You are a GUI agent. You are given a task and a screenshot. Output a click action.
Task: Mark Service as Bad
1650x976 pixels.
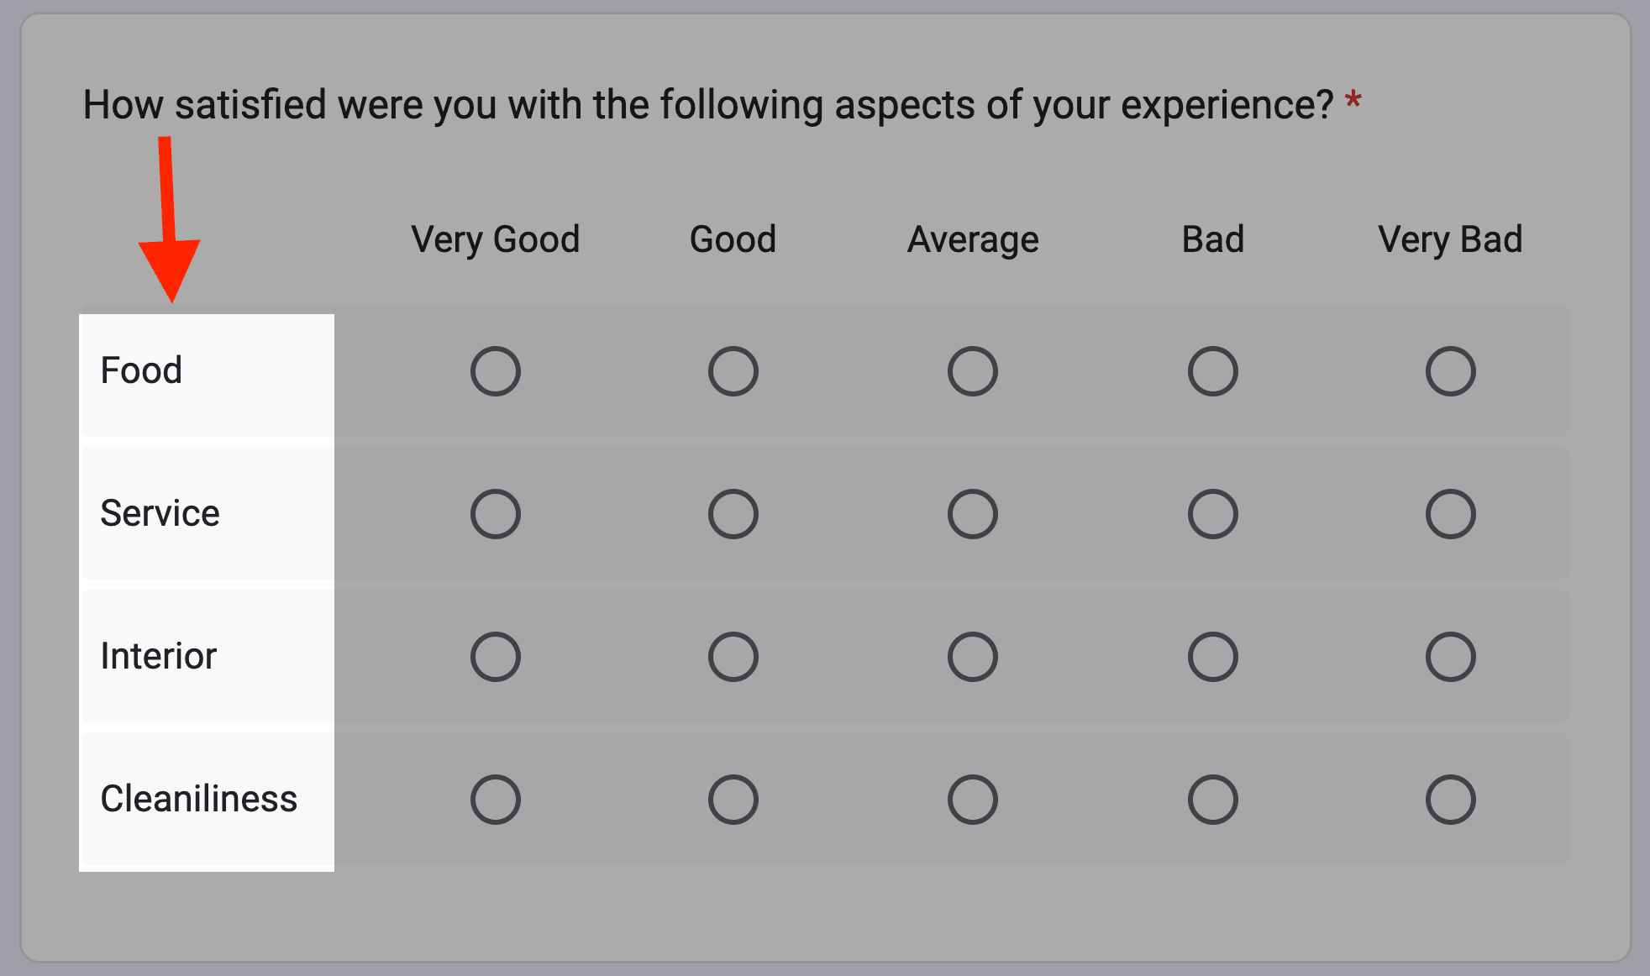(1212, 513)
